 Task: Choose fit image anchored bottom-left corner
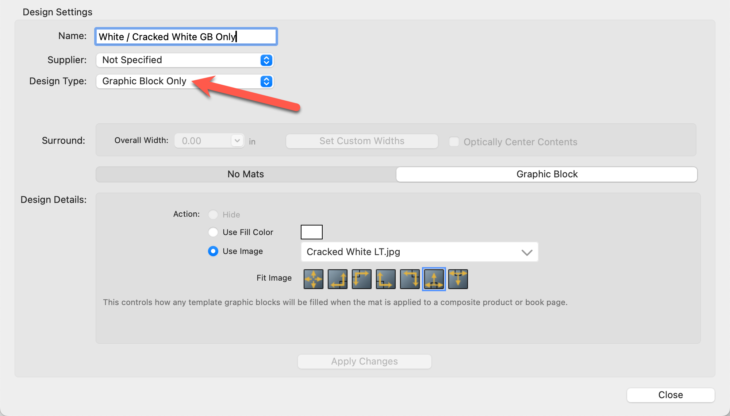385,279
